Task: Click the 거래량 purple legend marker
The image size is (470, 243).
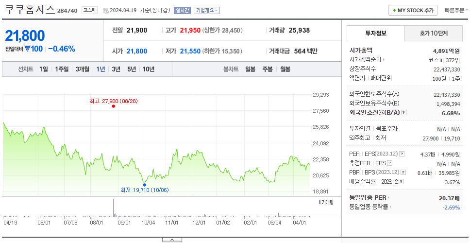Action: point(319,202)
